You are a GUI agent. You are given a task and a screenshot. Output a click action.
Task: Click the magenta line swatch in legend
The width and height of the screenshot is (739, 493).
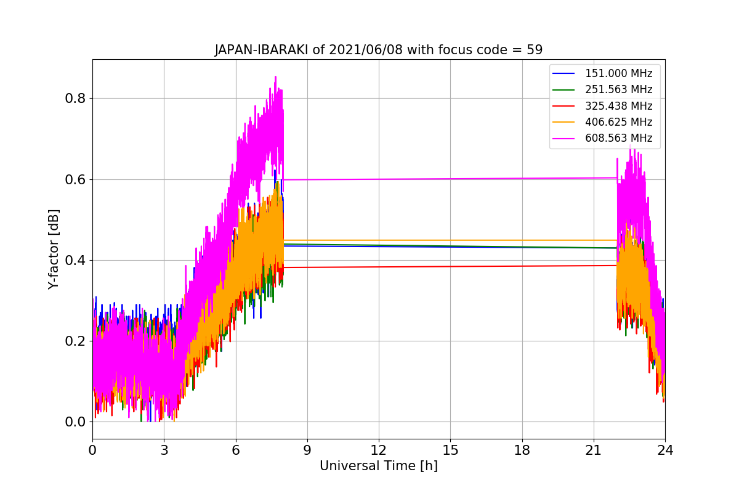click(564, 138)
